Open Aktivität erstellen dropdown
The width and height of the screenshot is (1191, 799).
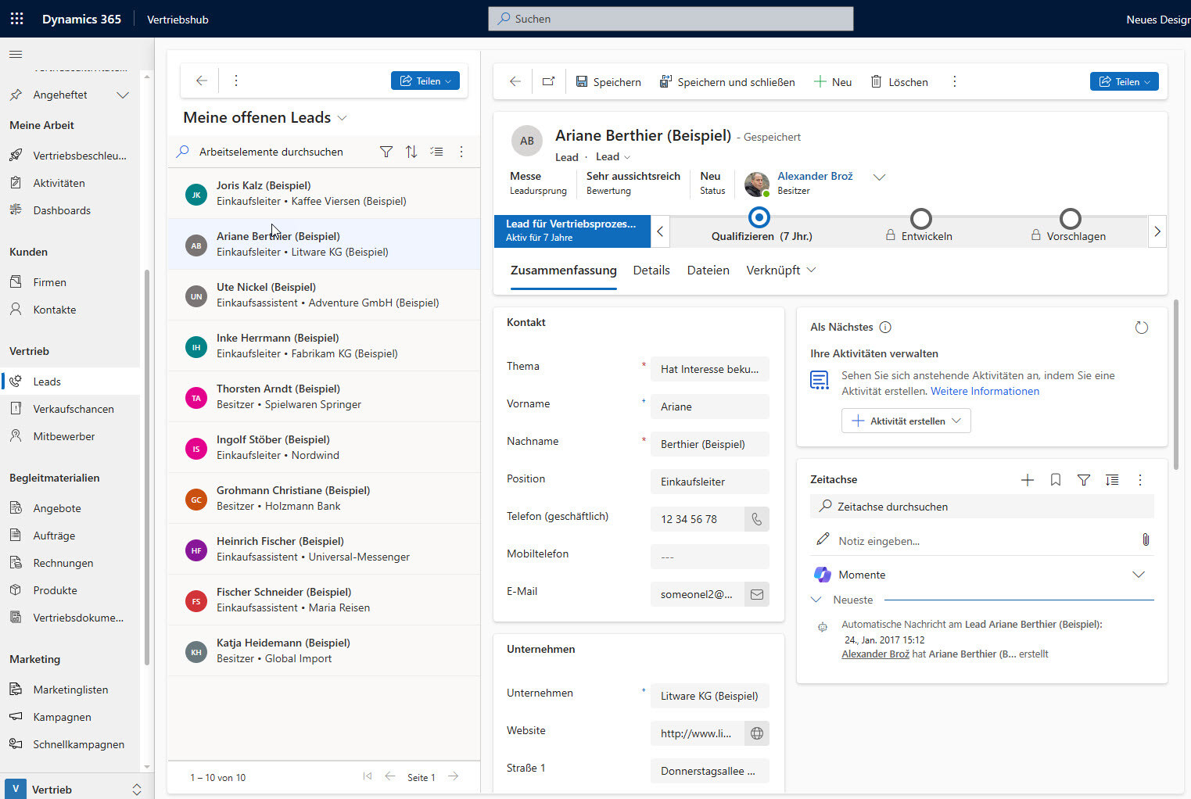[x=906, y=421]
